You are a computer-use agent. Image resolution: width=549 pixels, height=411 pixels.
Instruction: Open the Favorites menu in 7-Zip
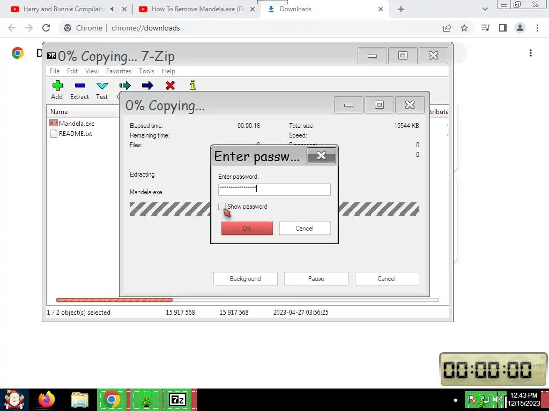click(118, 71)
